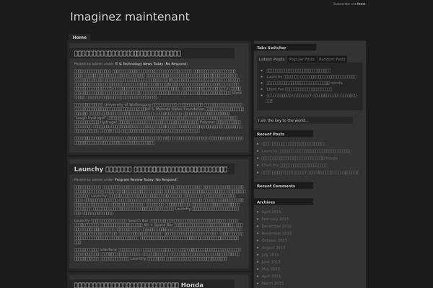
Task: Open Client Pro entry under Recent Posts
Action: 294,166
